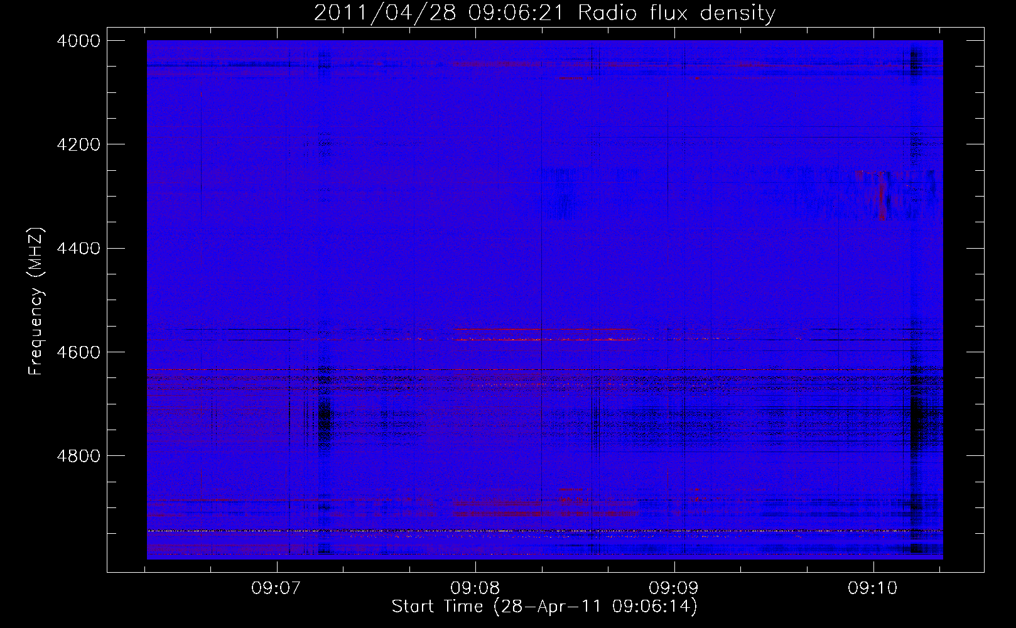Viewport: 1016px width, 628px height.
Task: Select the 4600 frequency axis label
Action: (x=78, y=352)
